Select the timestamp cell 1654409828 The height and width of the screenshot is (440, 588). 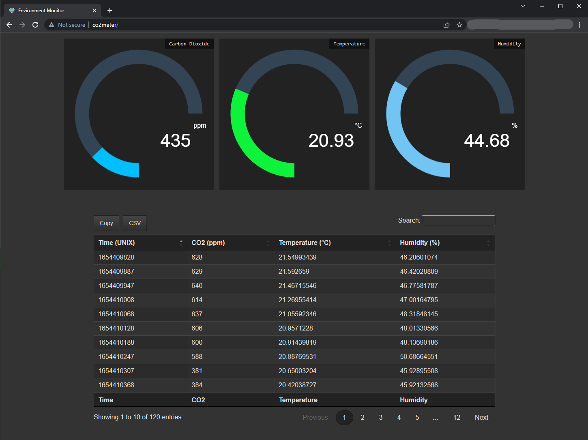coord(116,257)
